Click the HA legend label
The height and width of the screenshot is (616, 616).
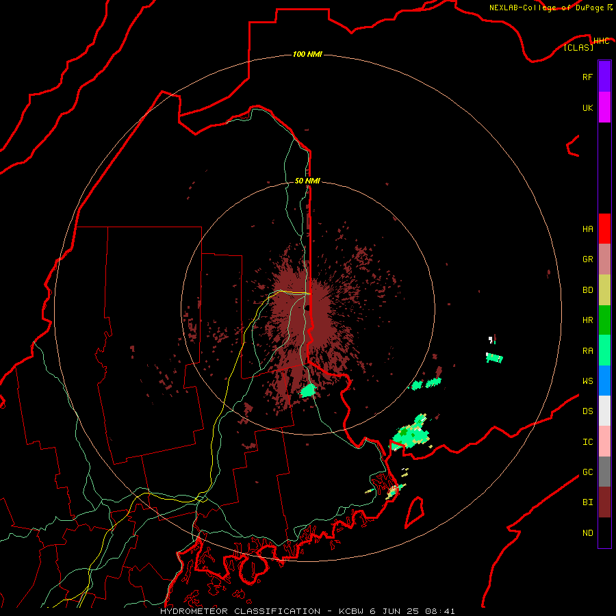coord(587,229)
